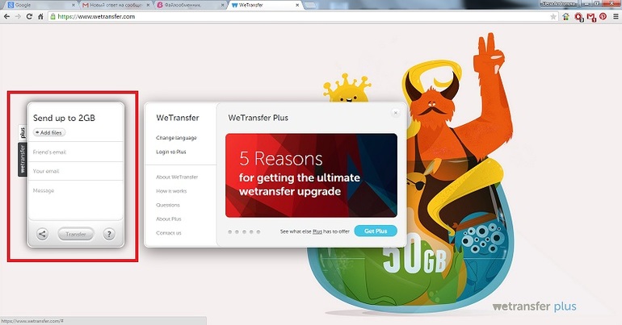The width and height of the screenshot is (622, 325).
Task: Open the Contact us link
Action: tap(169, 233)
